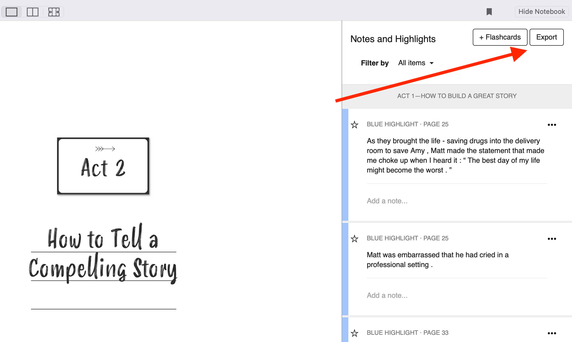Open the All items filter dropdown
Viewport: 572px width, 342px height.
coord(416,63)
